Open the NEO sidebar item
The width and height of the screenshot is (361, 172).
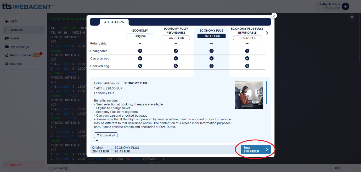click(24, 21)
